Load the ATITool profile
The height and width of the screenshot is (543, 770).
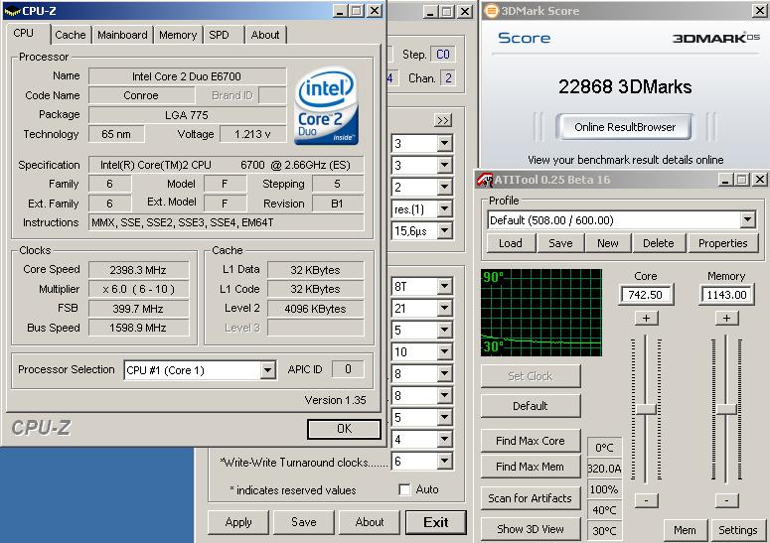coord(511,243)
